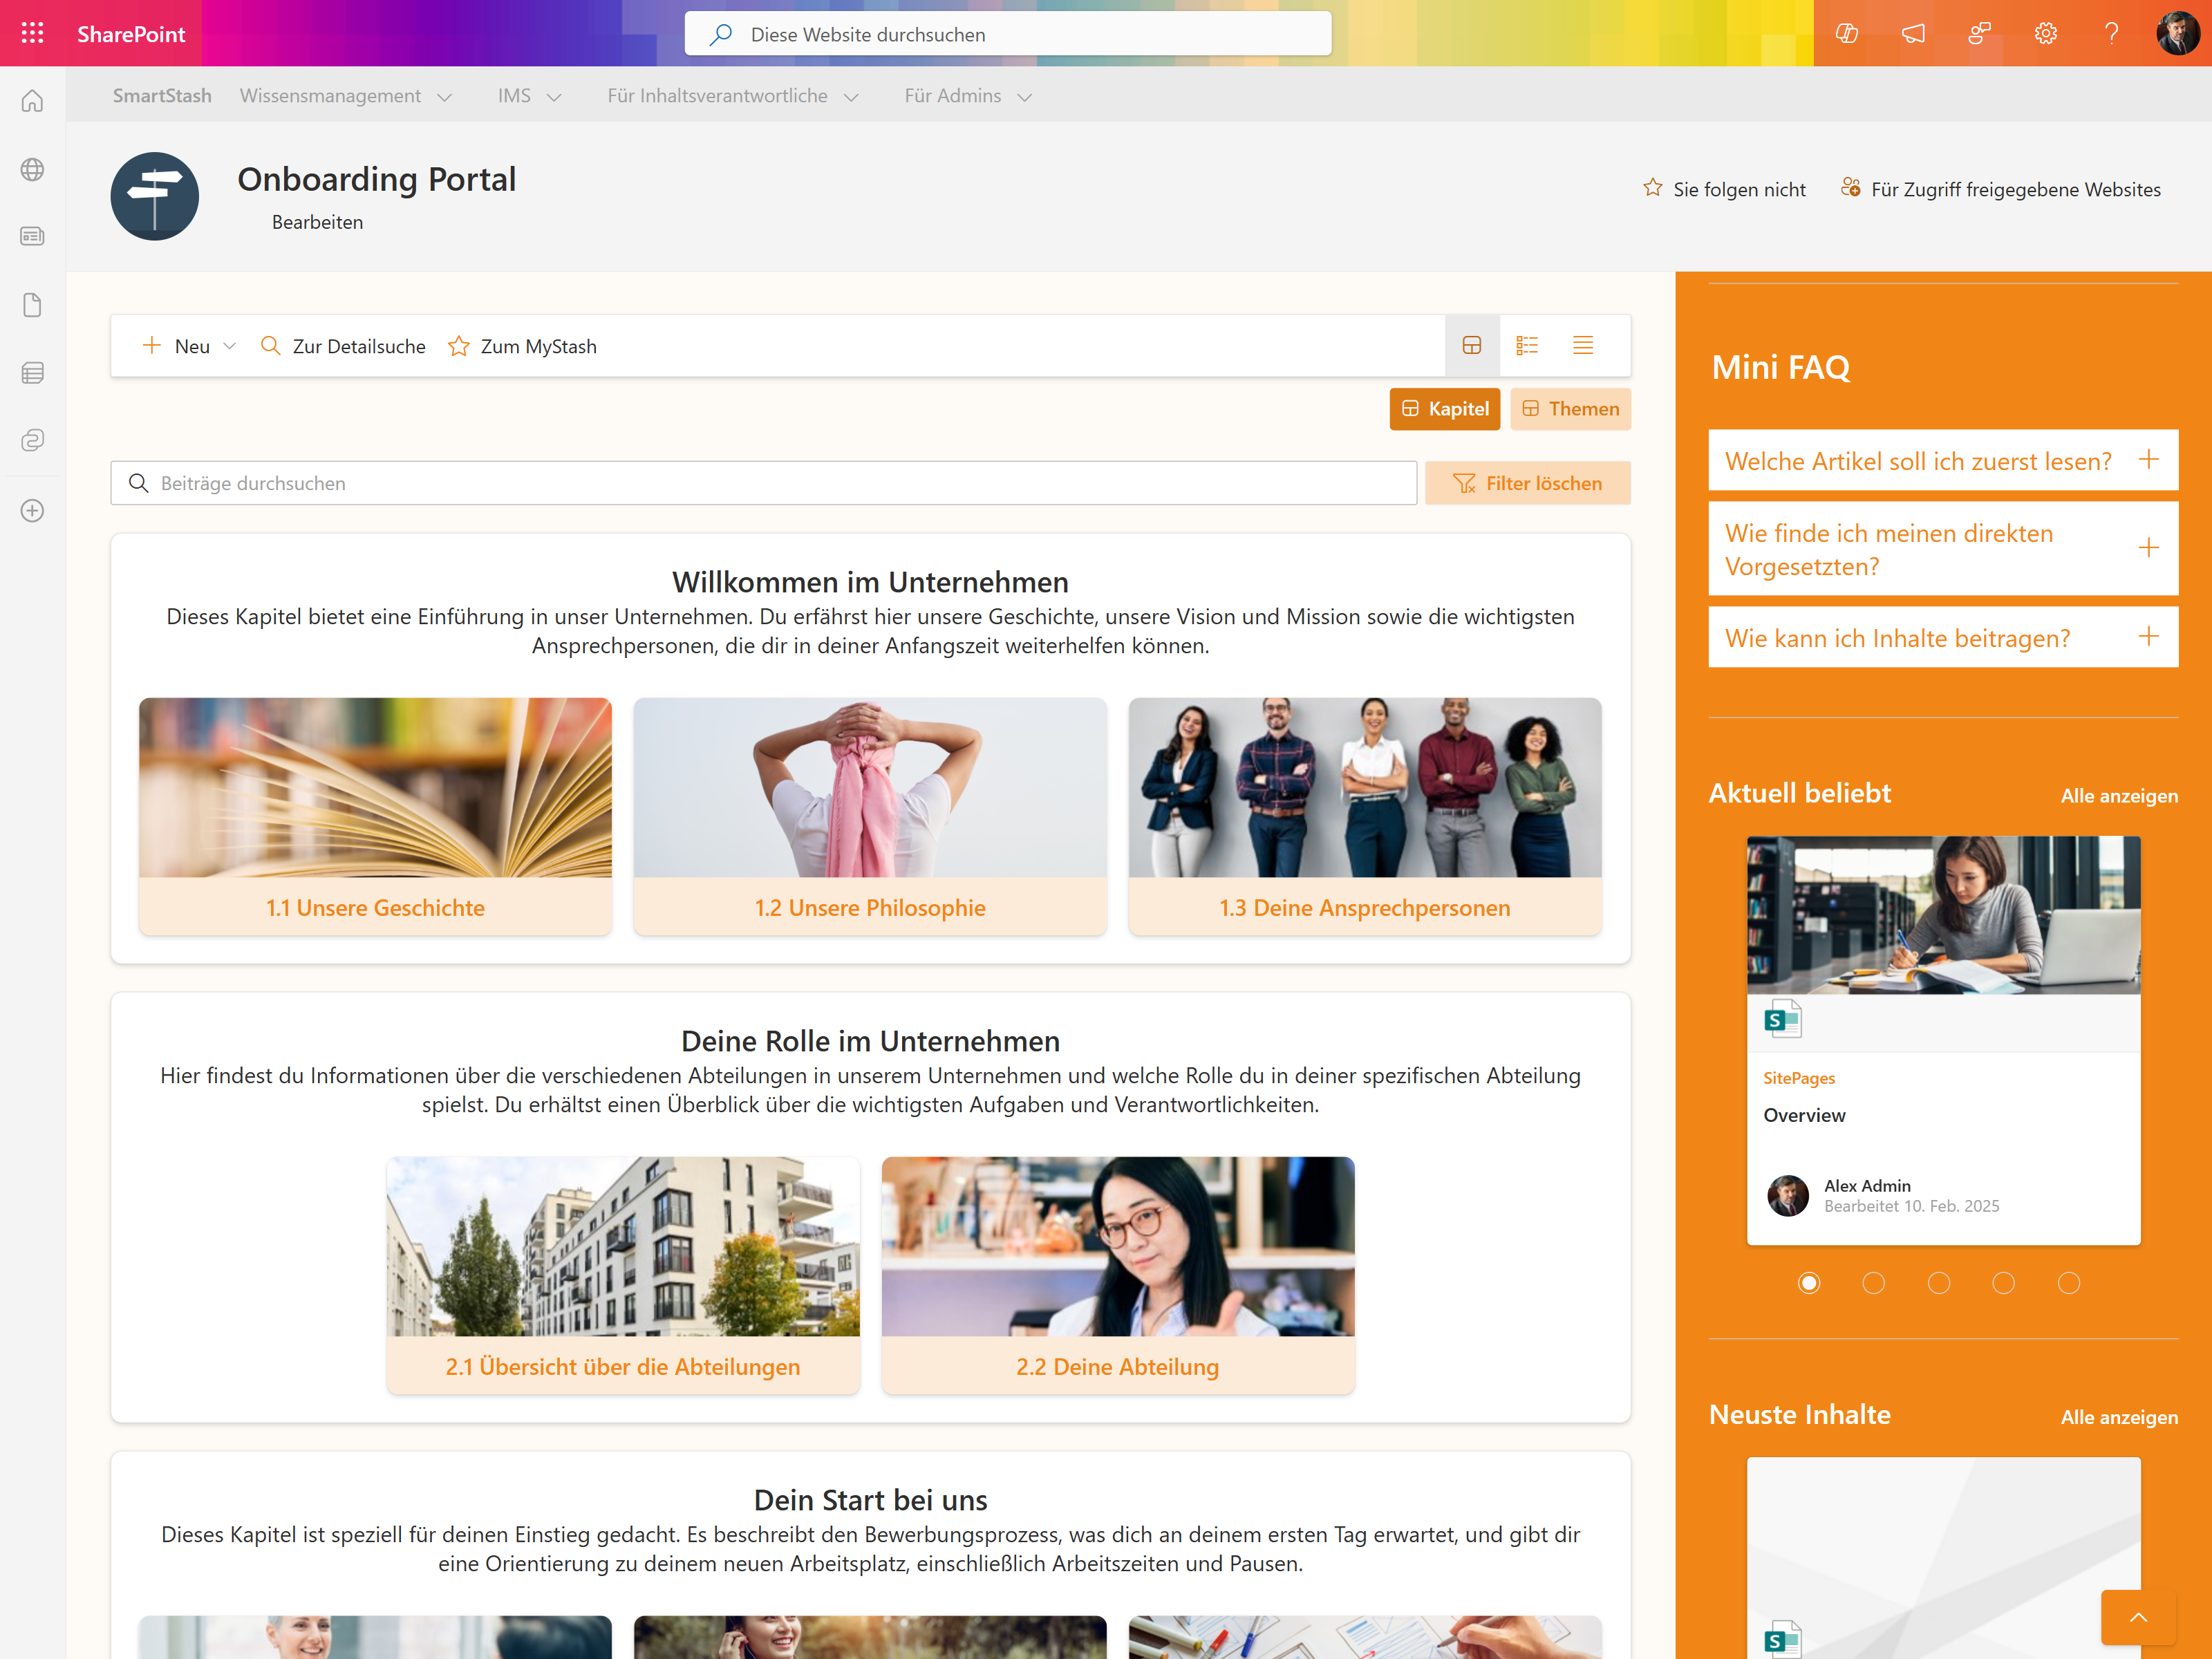Focus the Beiträge durchsuchen search field
Image resolution: width=2212 pixels, height=1659 pixels.
click(764, 483)
